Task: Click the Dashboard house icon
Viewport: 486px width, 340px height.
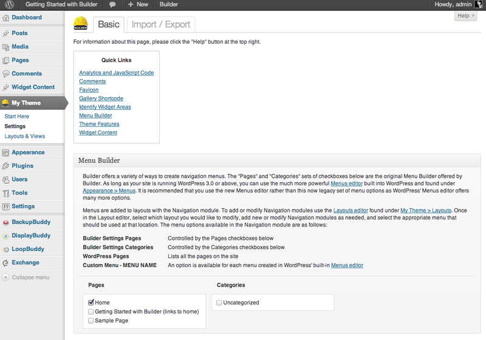Action: (5, 18)
